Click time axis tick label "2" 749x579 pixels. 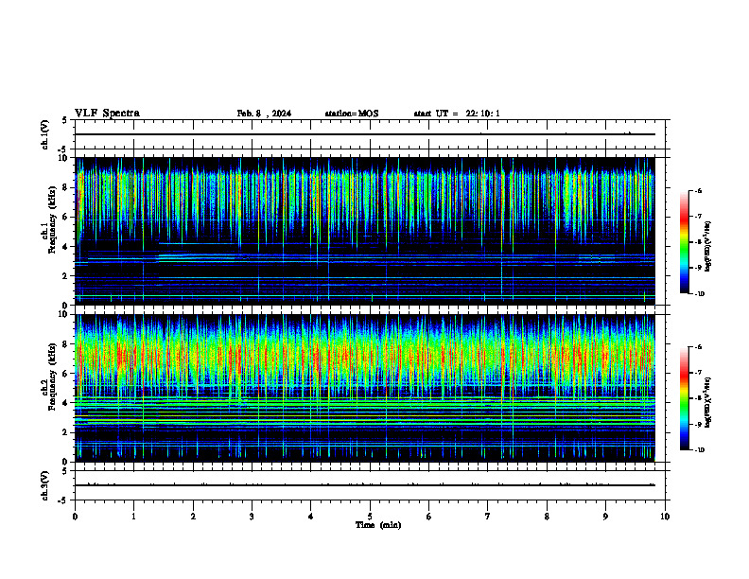tap(193, 517)
